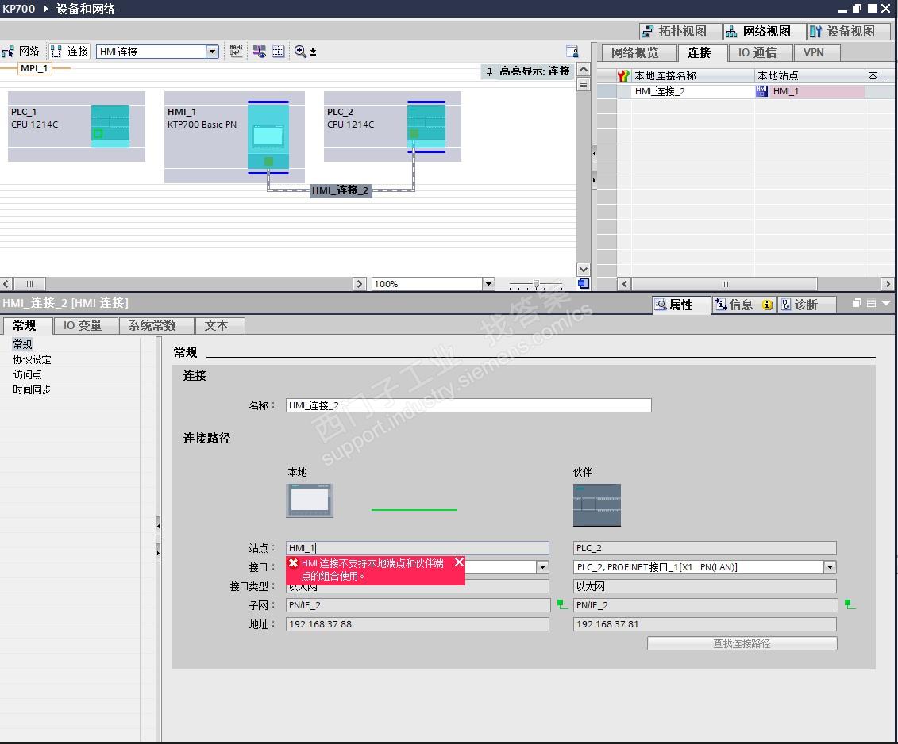Click the split inspector window icon
This screenshot has width=898, height=744.
pyautogui.click(x=871, y=303)
